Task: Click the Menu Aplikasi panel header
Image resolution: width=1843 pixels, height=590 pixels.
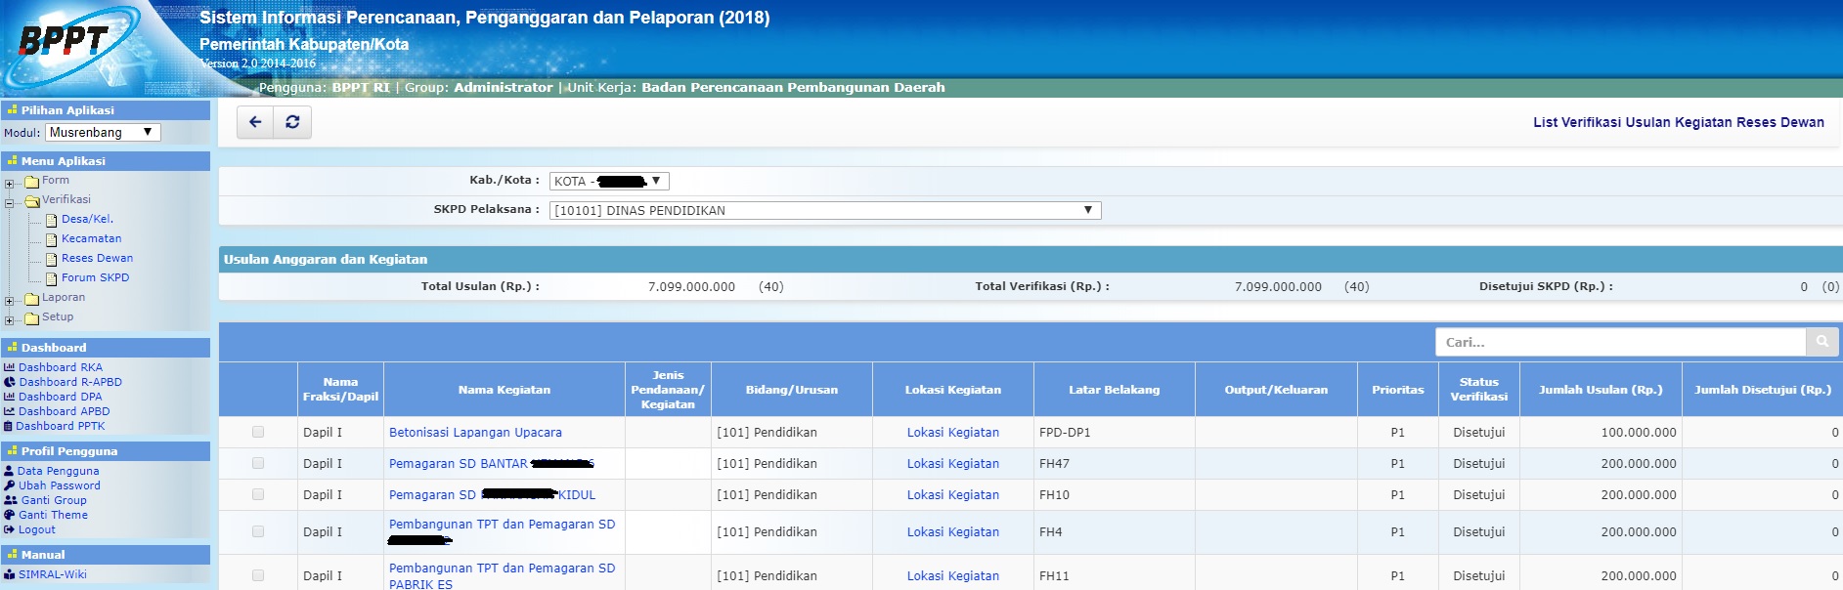Action: 106,161
